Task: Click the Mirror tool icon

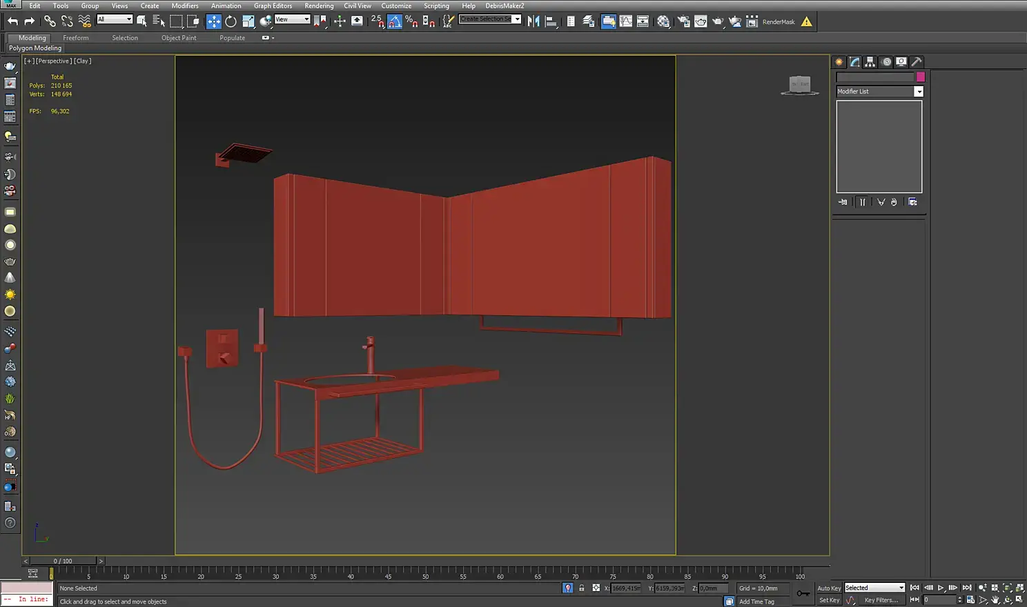Action: [x=534, y=21]
